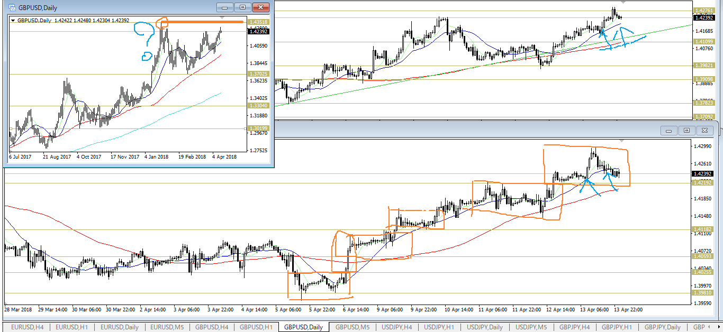723x332 pixels.
Task: Click the 1.41099 level label on top-right chart
Action: coord(704,41)
